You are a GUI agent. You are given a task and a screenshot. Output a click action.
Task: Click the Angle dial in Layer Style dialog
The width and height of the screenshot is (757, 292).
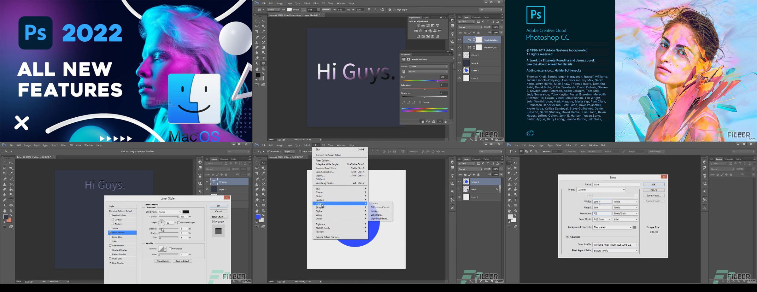161,222
